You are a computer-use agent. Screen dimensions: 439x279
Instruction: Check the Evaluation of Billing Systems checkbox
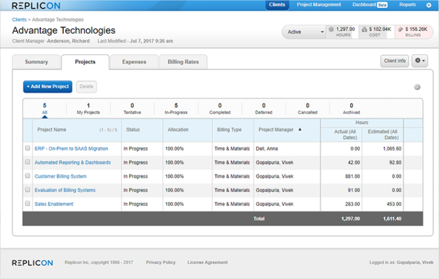(28, 189)
